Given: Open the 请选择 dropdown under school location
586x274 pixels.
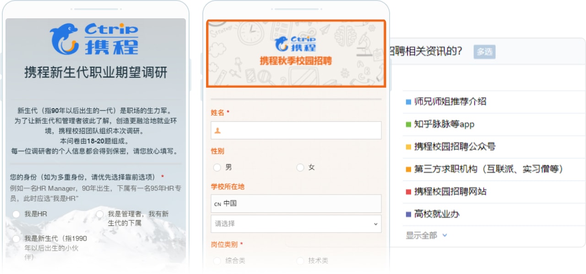Looking at the screenshot, I should point(296,224).
